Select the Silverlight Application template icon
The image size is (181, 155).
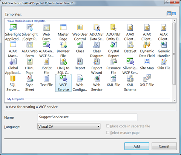point(13,27)
